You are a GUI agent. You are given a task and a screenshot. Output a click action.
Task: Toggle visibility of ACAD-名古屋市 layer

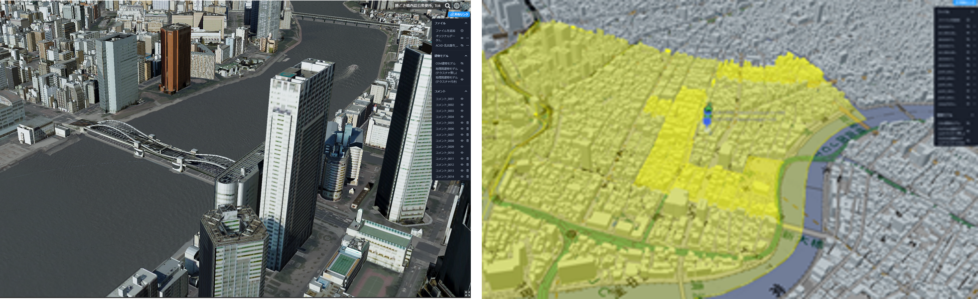462,45
